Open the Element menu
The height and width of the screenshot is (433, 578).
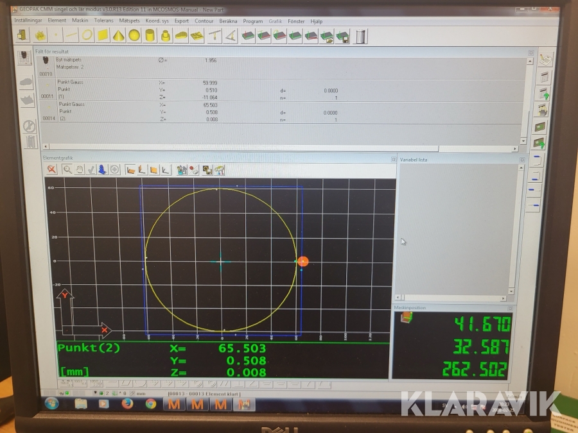coord(57,21)
